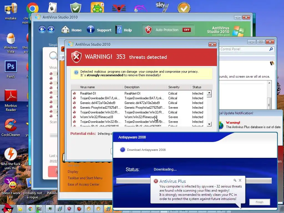Select the Worm:Win32/Rimecud.B row
The image size is (284, 213).
[140, 117]
